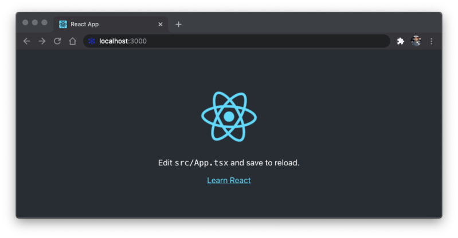Open the three-dot browser menu
This screenshot has height=238, width=458.
[432, 41]
